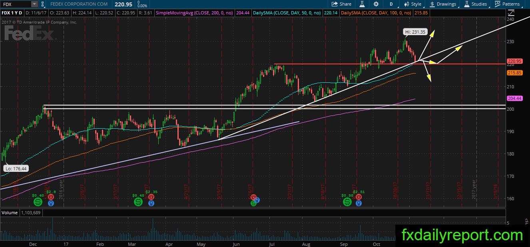Open the Patterns menu

[x=507, y=4]
